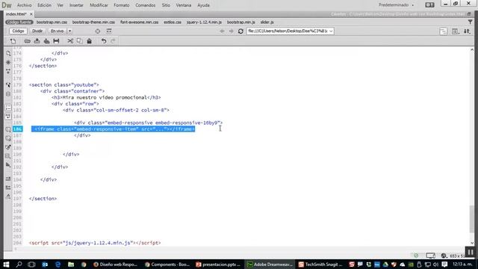This screenshot has height=269, width=478.
Task: Go forward with the right arrow
Action: [231, 31]
